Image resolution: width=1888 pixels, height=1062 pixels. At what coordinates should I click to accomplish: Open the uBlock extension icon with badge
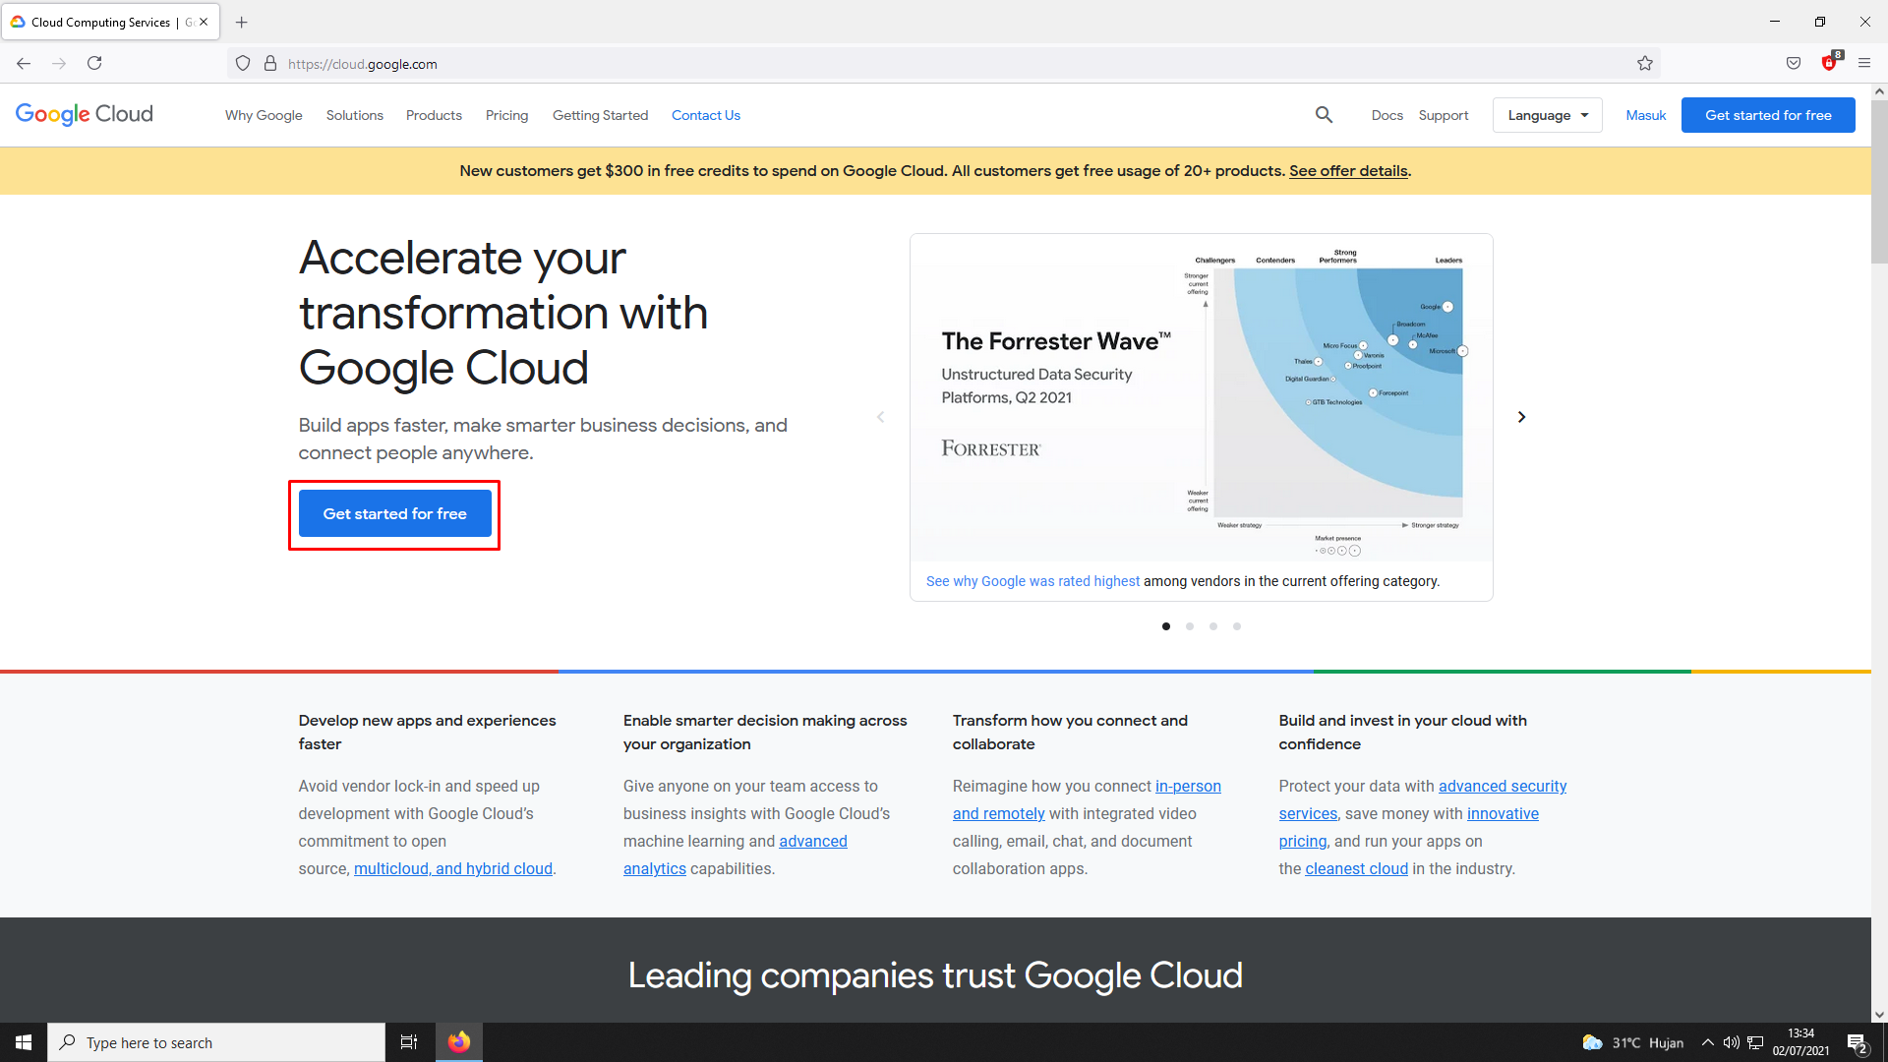[x=1829, y=64]
